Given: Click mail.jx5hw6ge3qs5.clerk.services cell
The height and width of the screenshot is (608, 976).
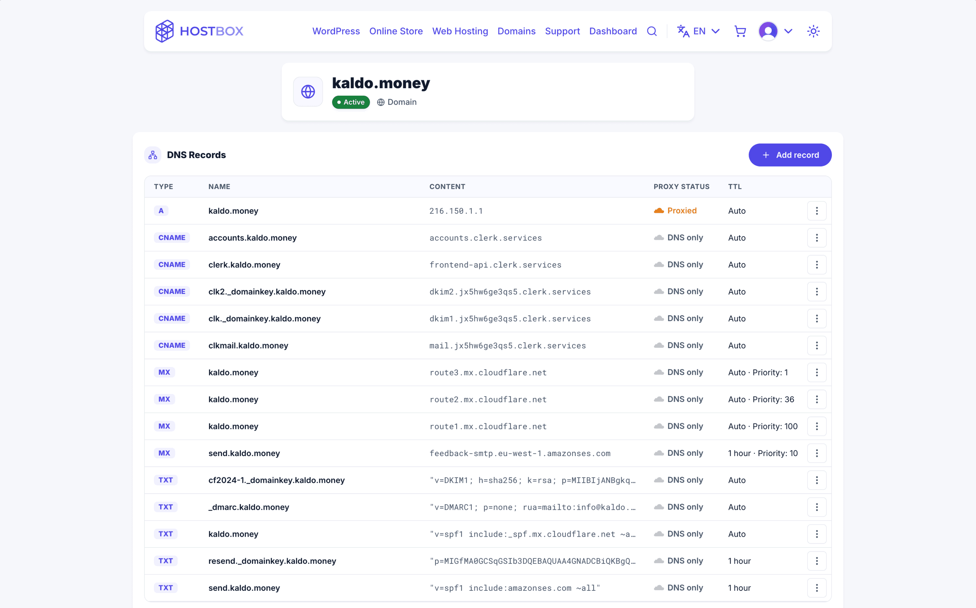Looking at the screenshot, I should [x=508, y=345].
